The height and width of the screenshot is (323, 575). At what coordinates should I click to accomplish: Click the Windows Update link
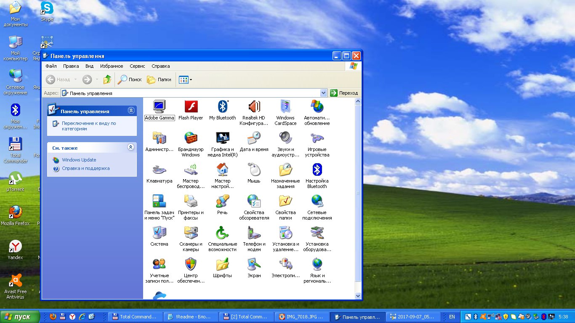coord(79,160)
